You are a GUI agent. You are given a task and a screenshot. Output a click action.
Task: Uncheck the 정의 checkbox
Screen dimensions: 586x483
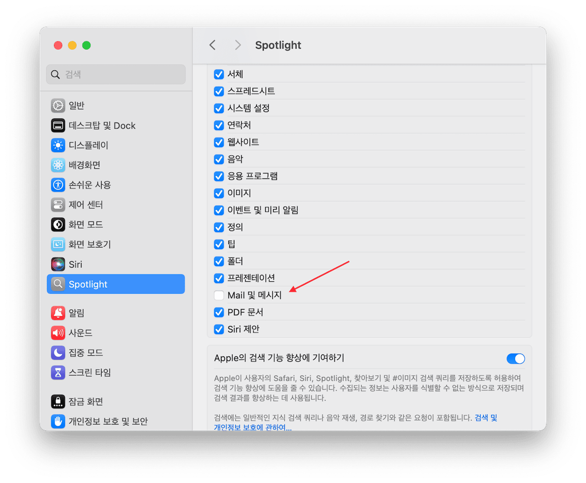point(219,227)
